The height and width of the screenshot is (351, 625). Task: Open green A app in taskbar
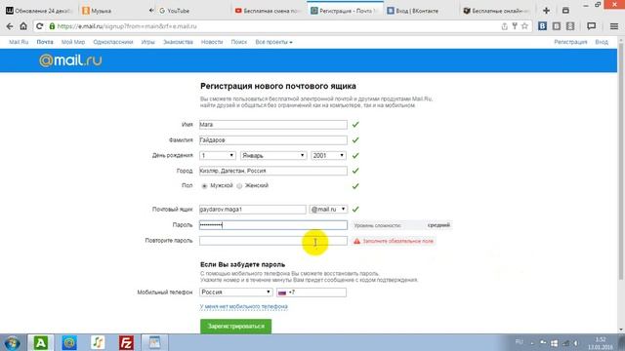point(40,342)
